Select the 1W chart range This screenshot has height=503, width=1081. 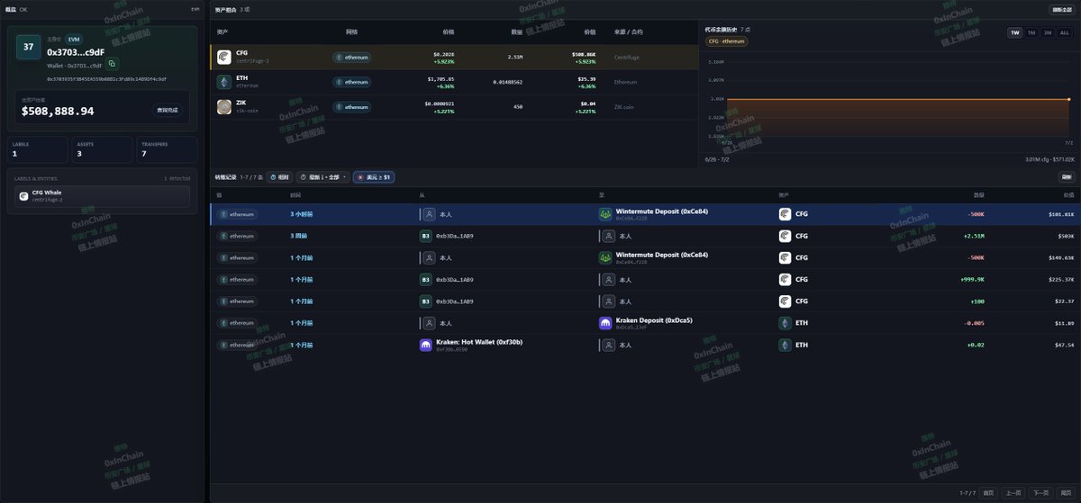(1015, 32)
